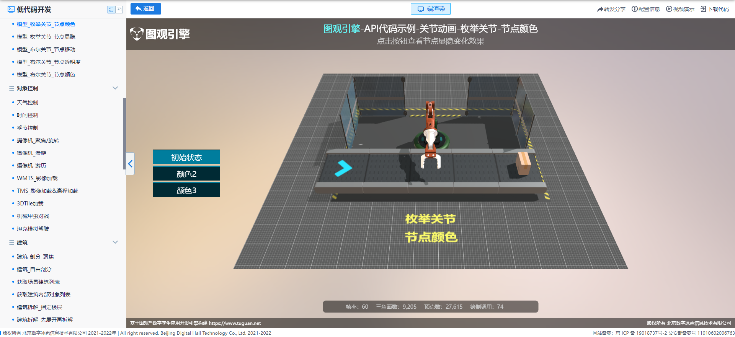Viewport: 735px width, 337px height.
Task: Open 转发分享 share option
Action: [x=611, y=9]
